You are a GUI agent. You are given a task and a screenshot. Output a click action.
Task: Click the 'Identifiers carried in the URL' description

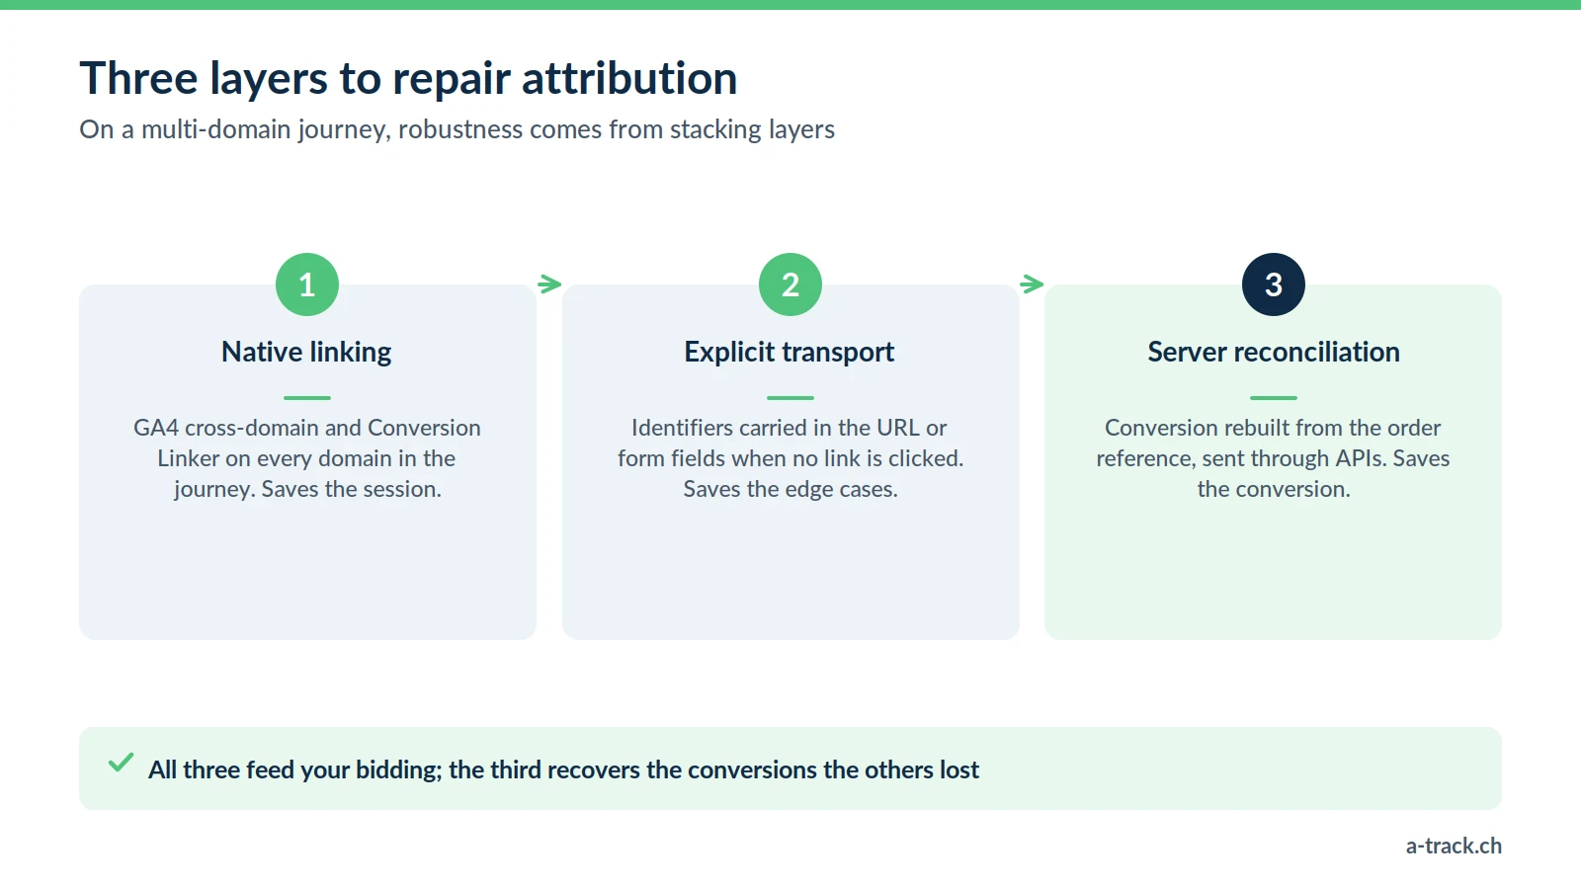point(790,458)
